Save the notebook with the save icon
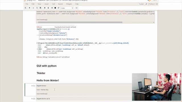The height and width of the screenshot is (102, 182). (x=25, y=8)
